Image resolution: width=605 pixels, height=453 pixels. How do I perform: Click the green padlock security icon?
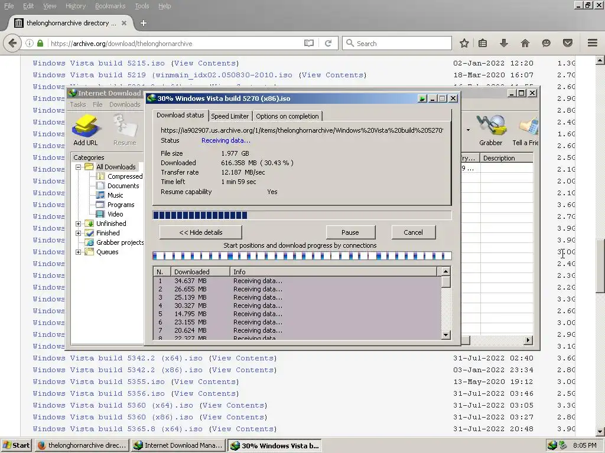pyautogui.click(x=40, y=43)
